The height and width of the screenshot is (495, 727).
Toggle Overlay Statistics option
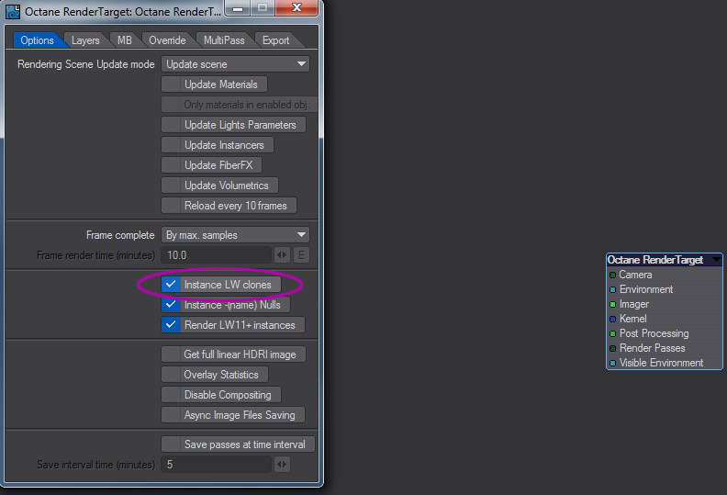pos(215,375)
